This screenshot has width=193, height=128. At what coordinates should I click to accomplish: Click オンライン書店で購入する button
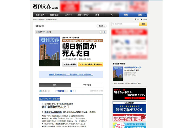coord(90,64)
